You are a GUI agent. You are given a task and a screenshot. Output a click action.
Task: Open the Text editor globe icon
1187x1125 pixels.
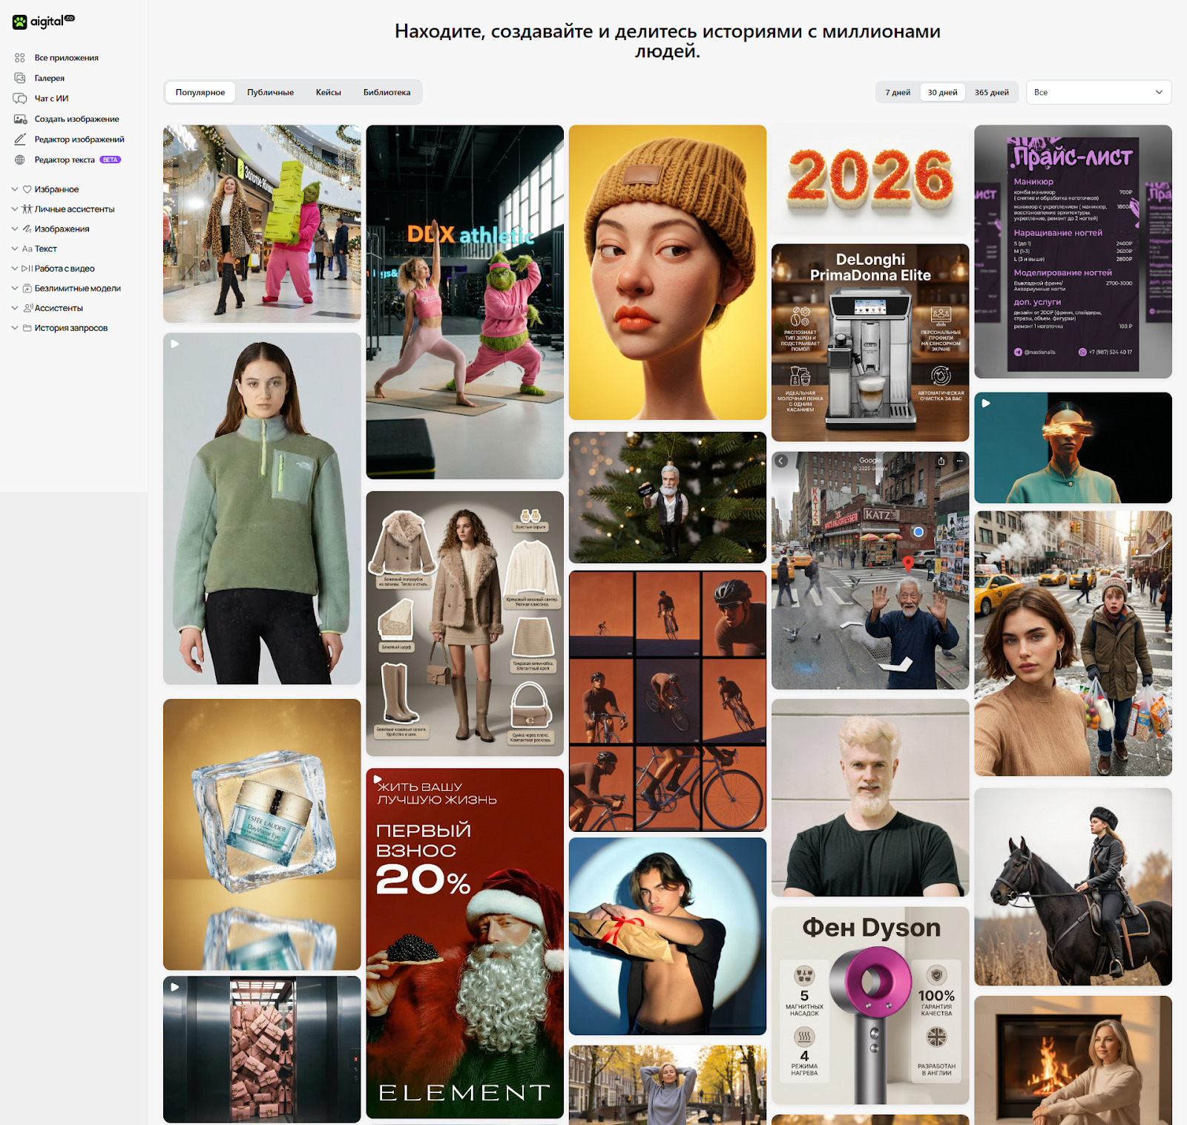click(20, 160)
